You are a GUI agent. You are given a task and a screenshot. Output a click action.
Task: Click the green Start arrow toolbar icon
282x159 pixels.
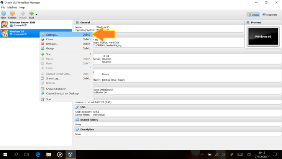31,15
